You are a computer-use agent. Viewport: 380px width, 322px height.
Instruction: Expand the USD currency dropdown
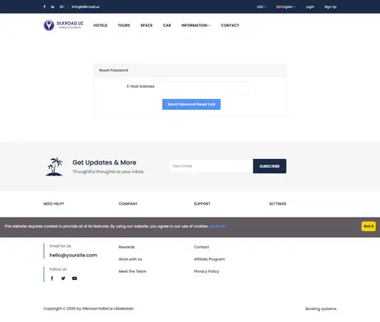(261, 7)
